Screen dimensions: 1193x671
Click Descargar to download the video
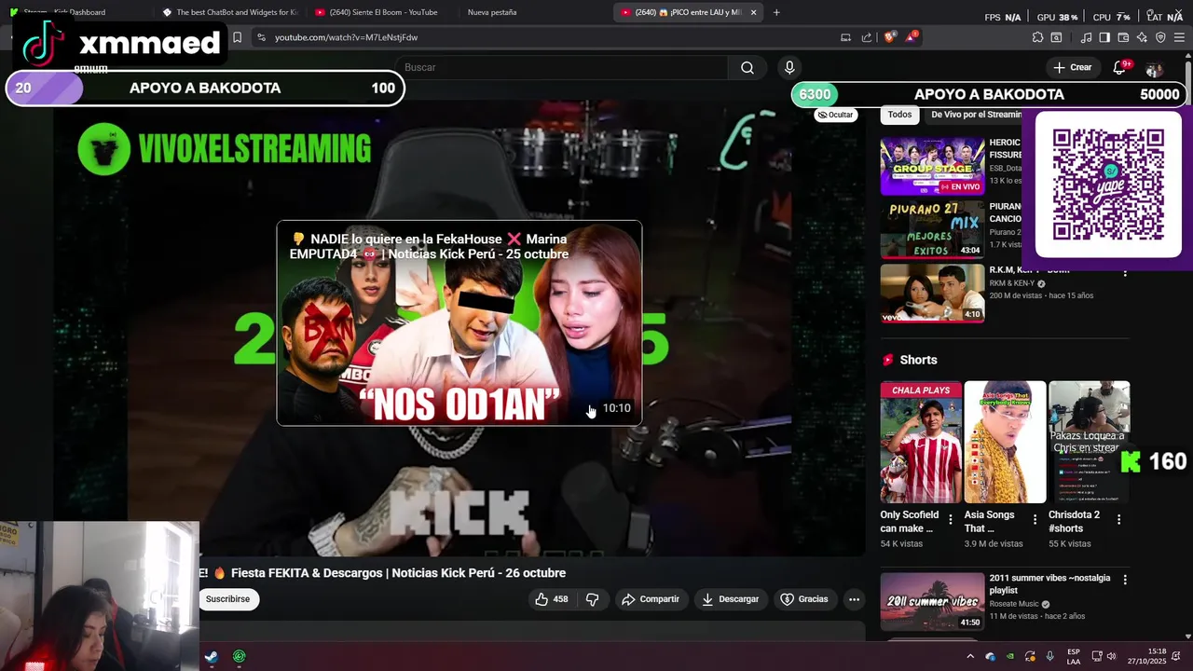coord(731,599)
